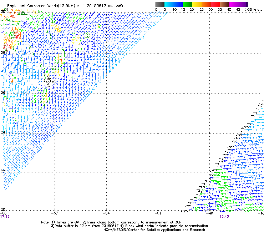Select the orange 25-30 knots legend swatch

pos(206,4)
